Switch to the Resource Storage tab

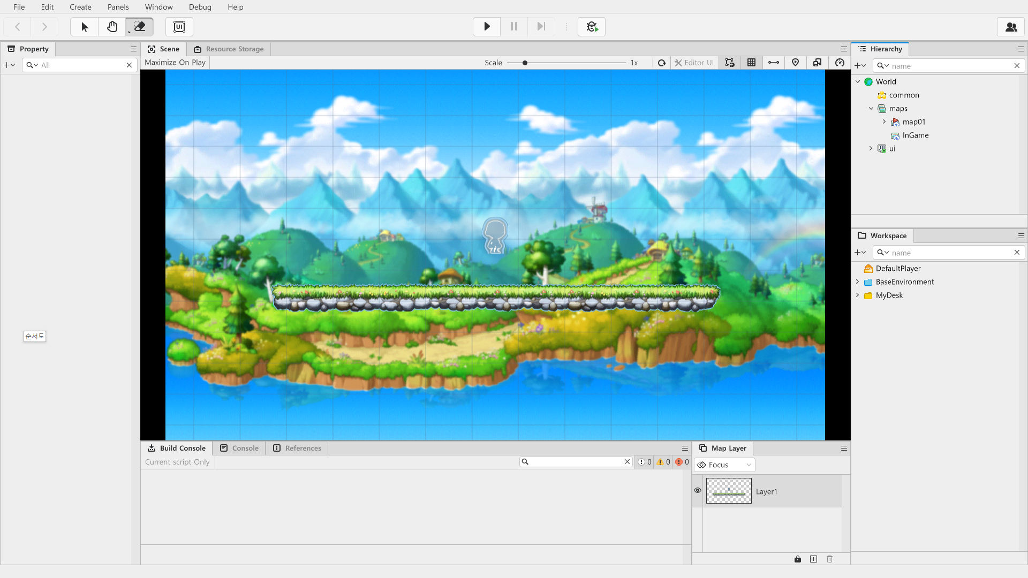(229, 49)
